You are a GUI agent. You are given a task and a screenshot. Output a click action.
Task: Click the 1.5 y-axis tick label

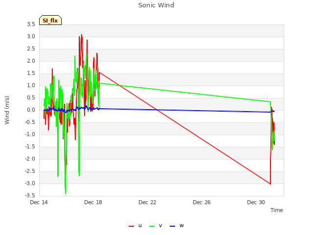31,73
